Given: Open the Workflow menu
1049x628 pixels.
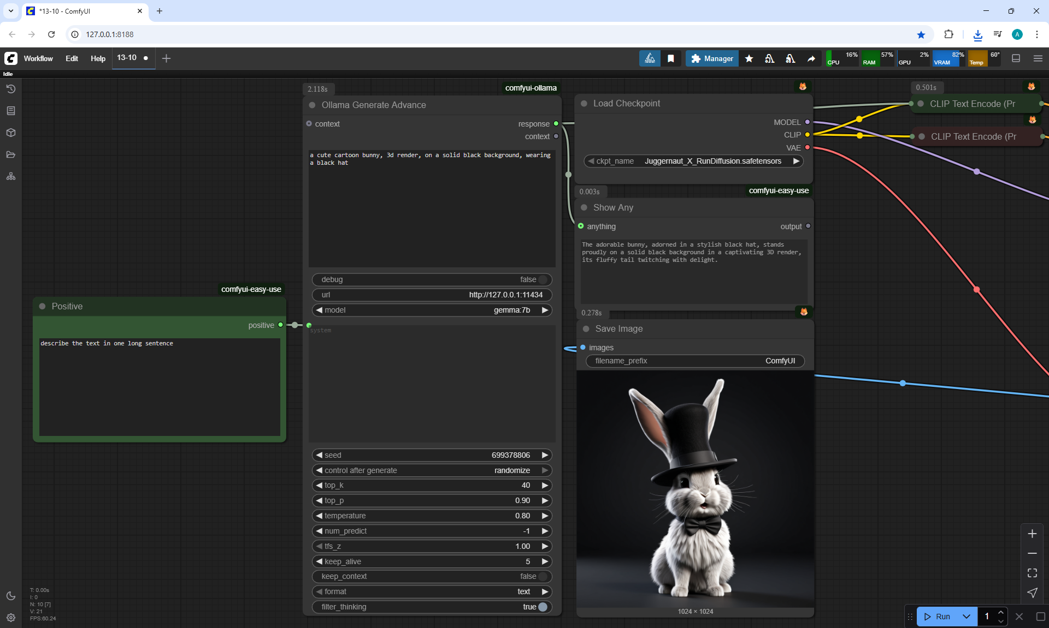Looking at the screenshot, I should click(x=38, y=58).
